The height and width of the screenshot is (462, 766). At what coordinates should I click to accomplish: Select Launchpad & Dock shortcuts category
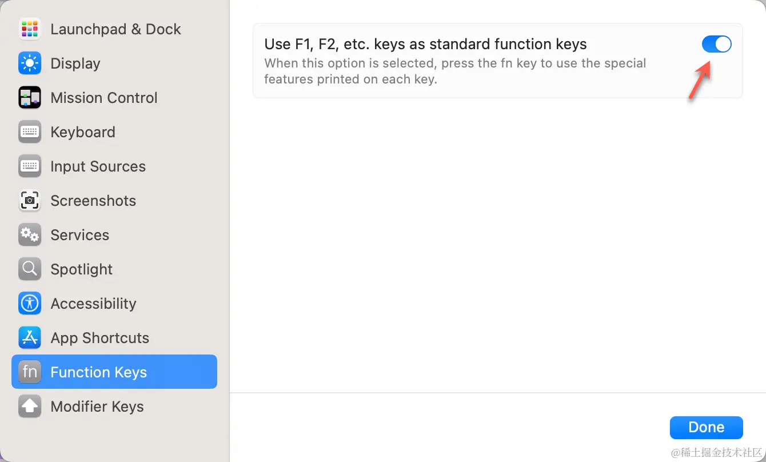115,29
